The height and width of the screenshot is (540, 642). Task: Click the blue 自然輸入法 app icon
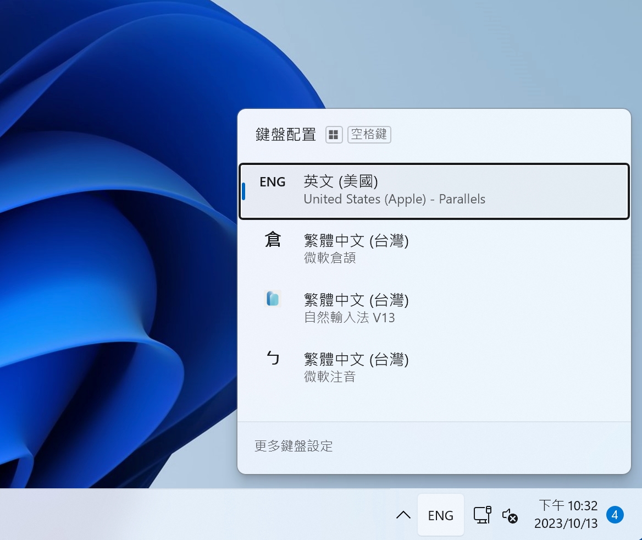pyautogui.click(x=273, y=298)
